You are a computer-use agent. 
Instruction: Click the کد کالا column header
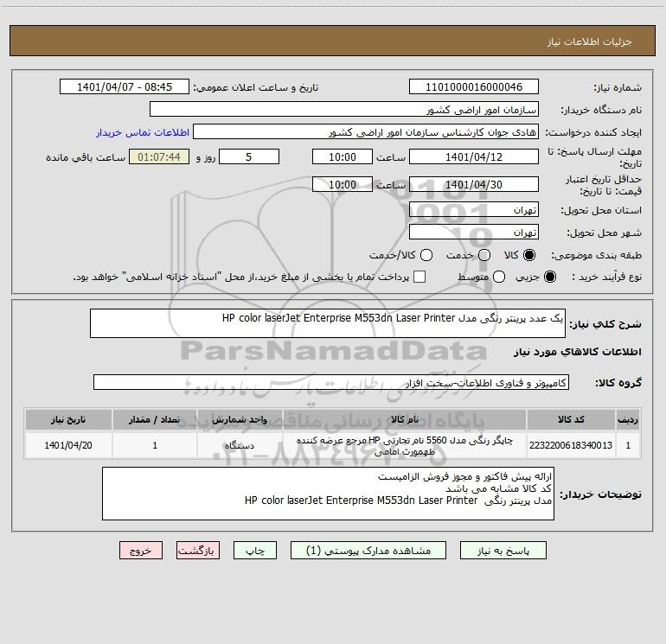coord(571,419)
